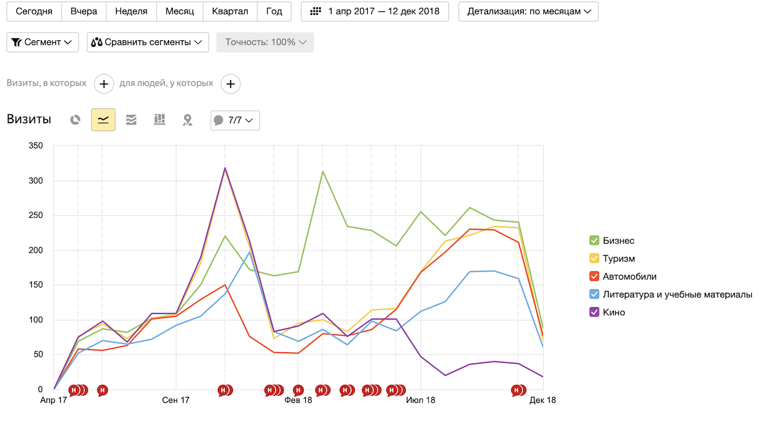Add people condition with plus button

231,84
